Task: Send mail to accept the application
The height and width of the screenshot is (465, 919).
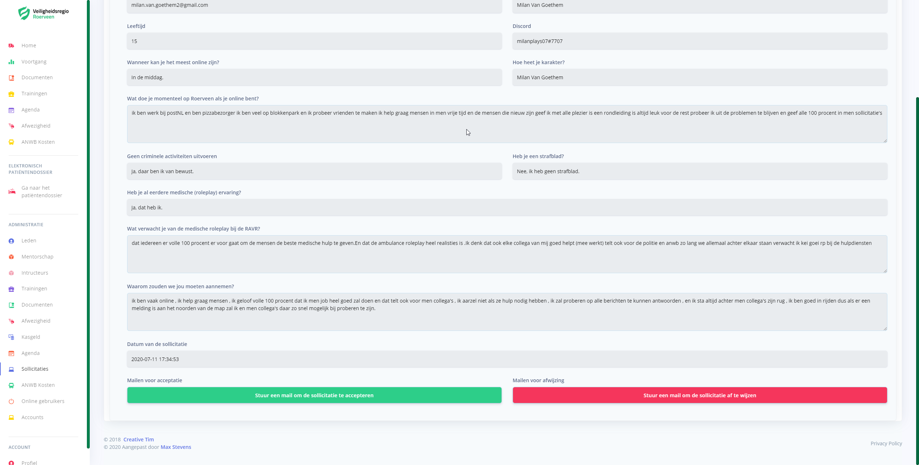Action: 314,395
